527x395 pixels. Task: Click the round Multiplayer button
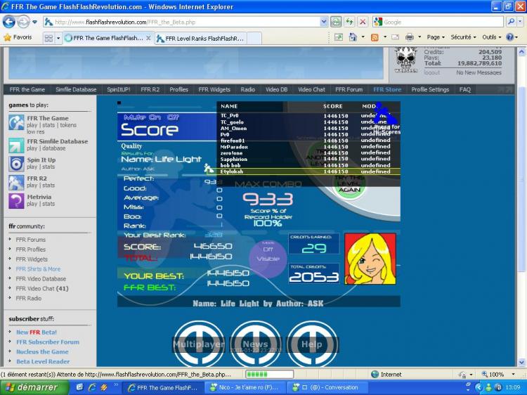click(199, 344)
